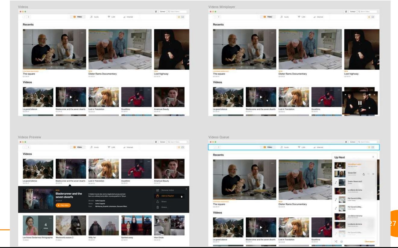Open more options for Gone Girl queue item

[368, 174]
